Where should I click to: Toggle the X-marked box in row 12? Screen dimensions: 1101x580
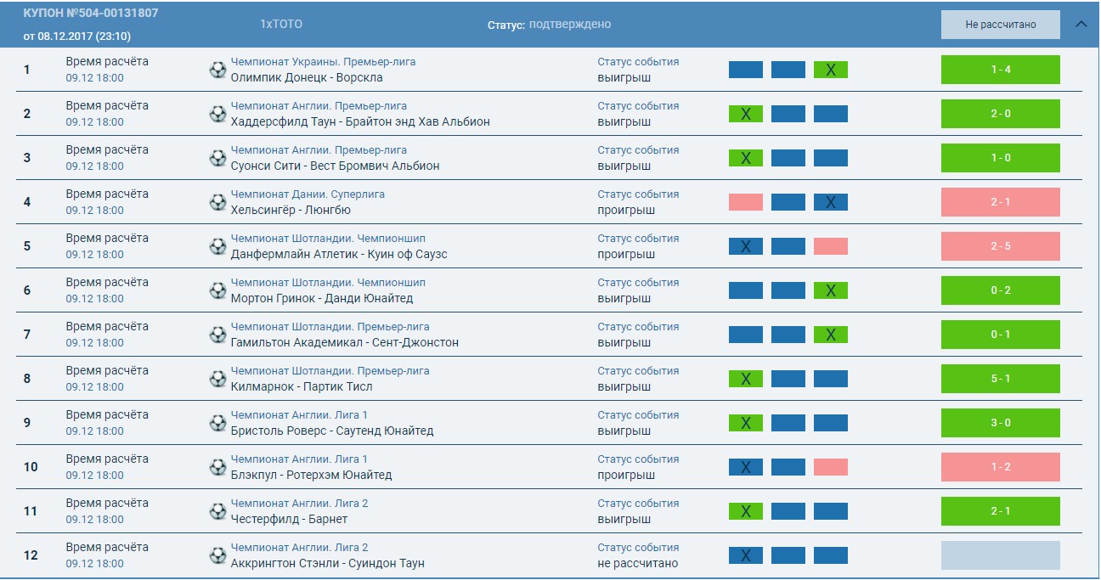tap(745, 555)
